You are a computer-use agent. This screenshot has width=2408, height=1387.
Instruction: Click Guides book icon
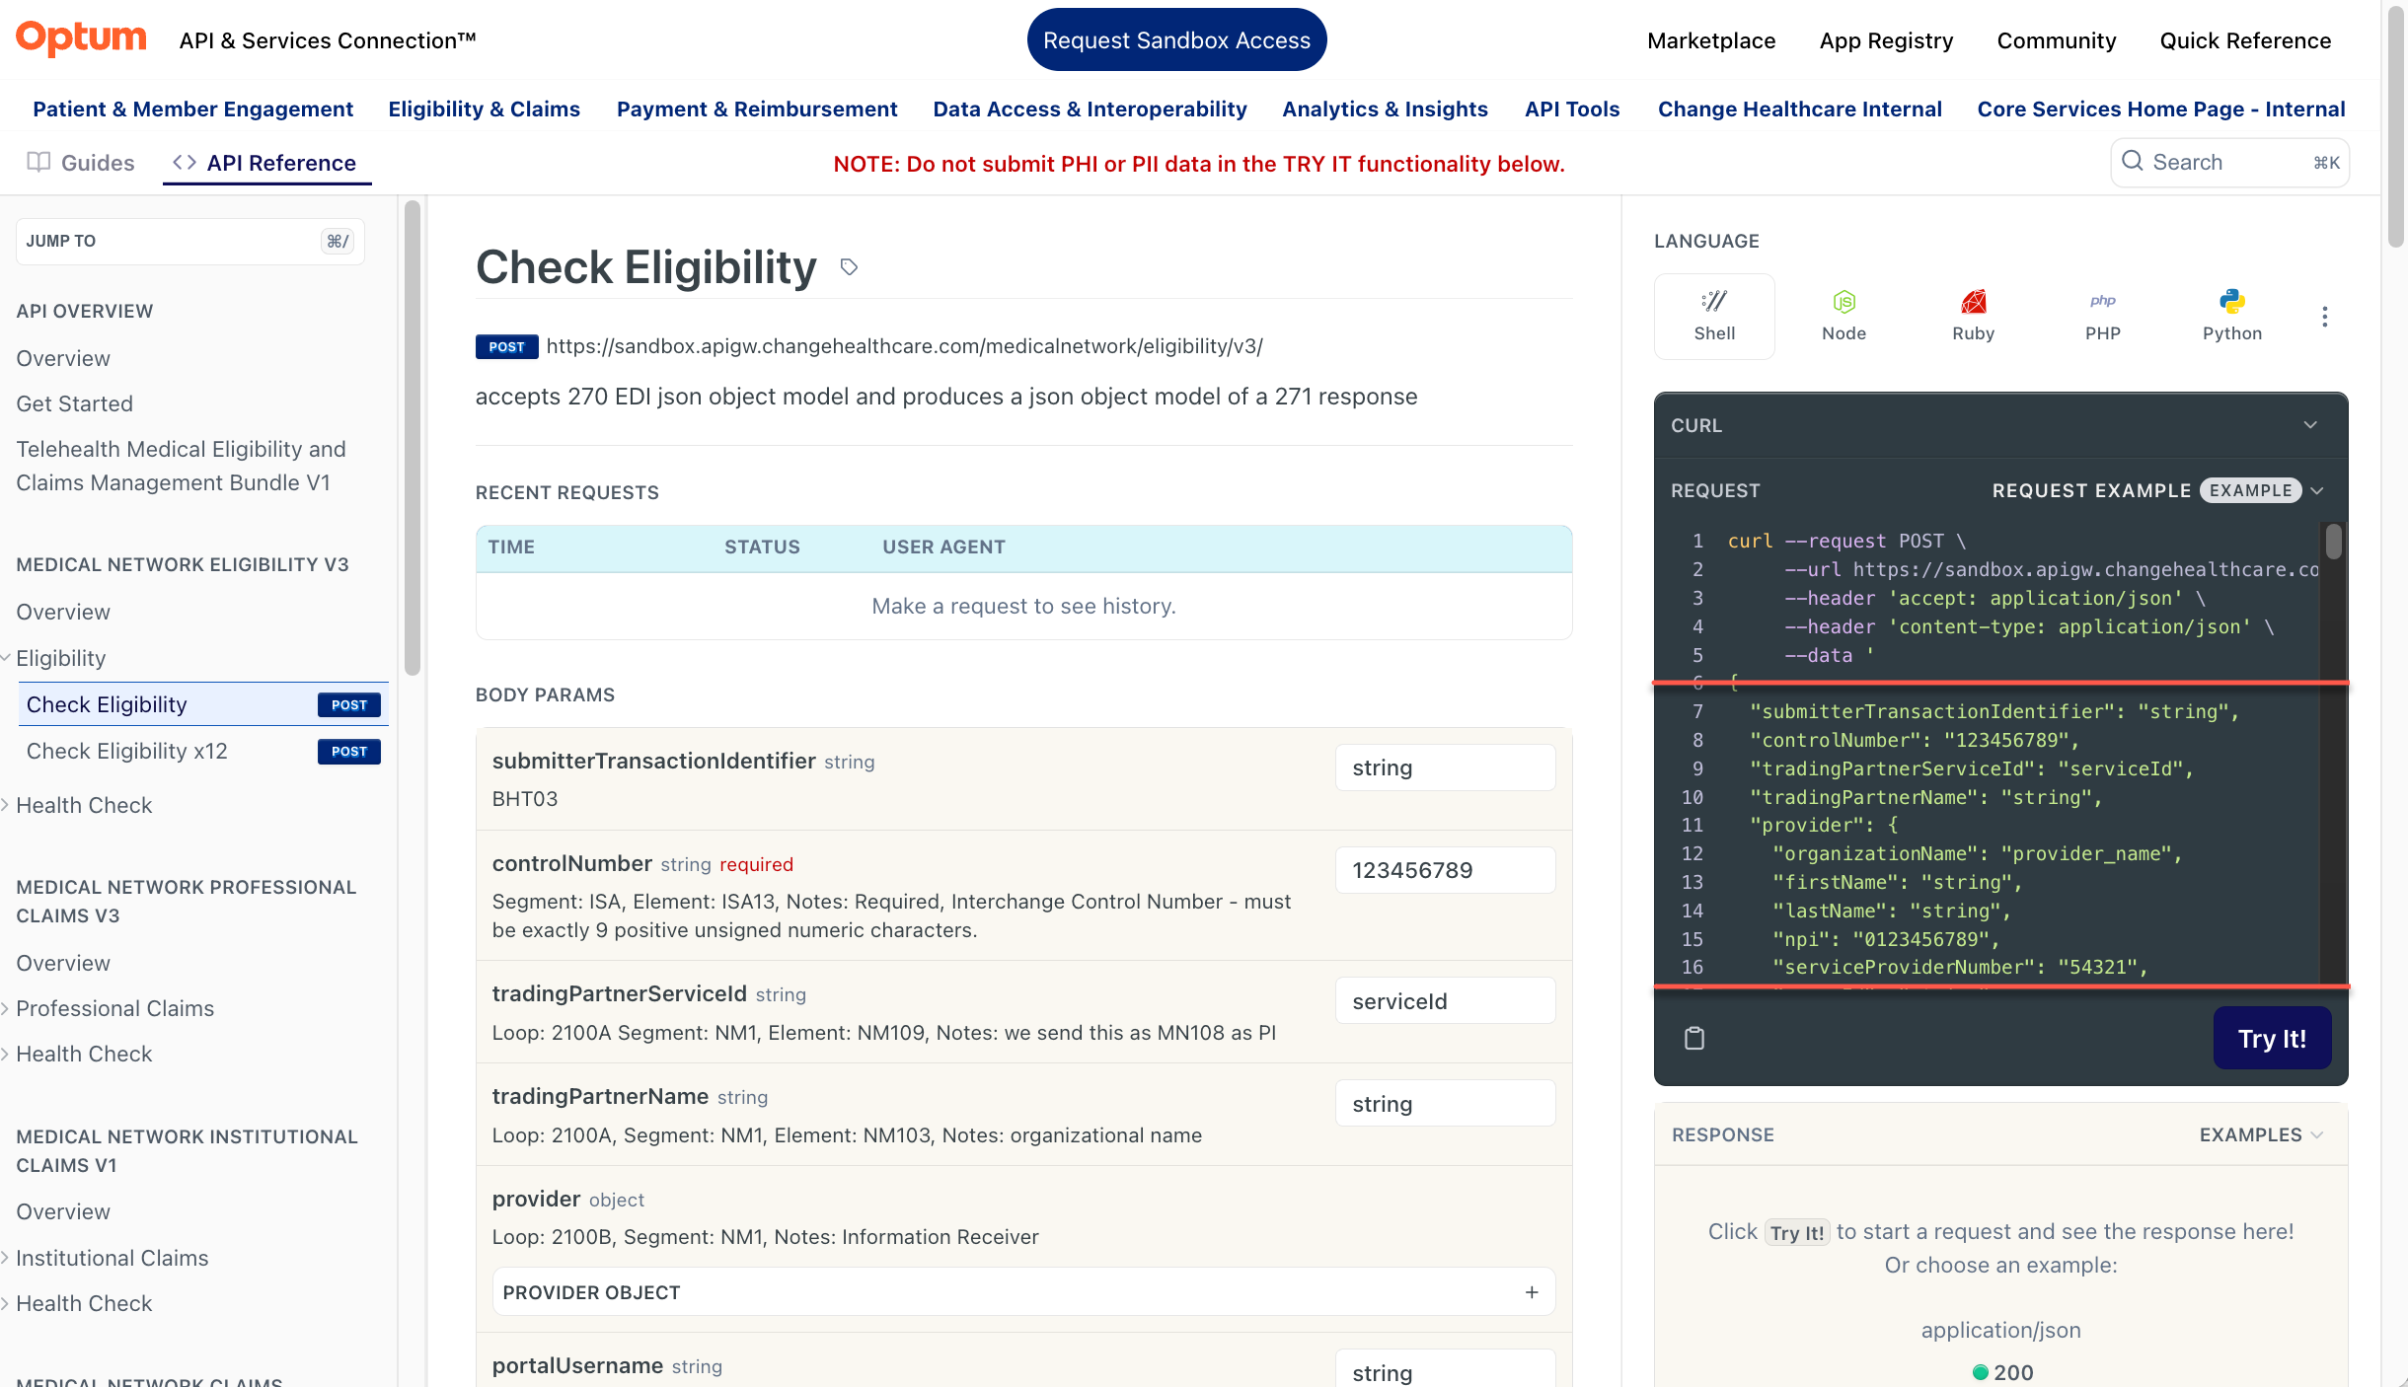38,162
